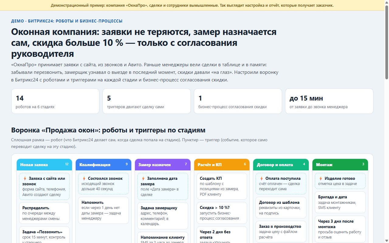This screenshot has height=243, width=389.
Task: Click the «Напоминание клиенту» card title
Action: 163,237
